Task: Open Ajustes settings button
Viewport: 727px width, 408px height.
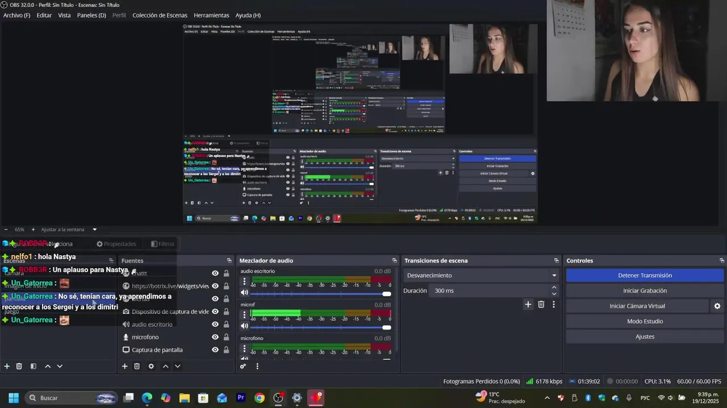Action: (645, 337)
